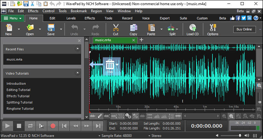Click the scissors icon in the title bar
This screenshot has width=263, height=139.
click(x=32, y=4)
